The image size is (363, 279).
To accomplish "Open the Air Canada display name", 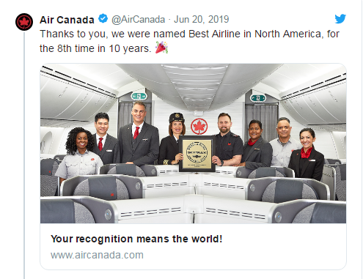I will [67, 20].
